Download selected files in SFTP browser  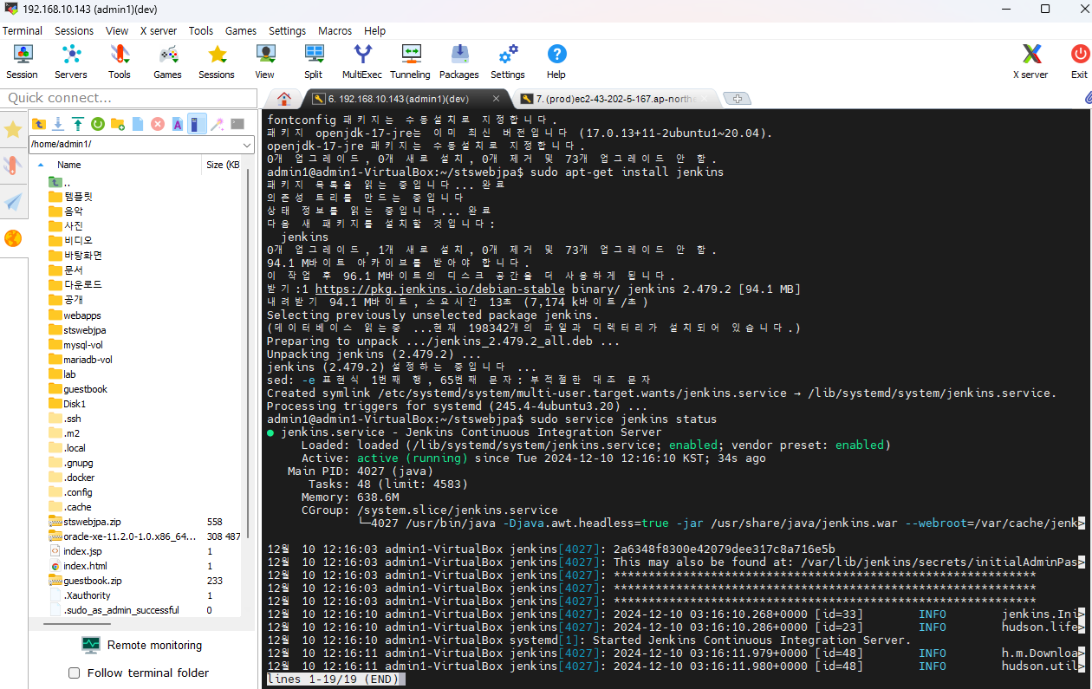pos(58,124)
